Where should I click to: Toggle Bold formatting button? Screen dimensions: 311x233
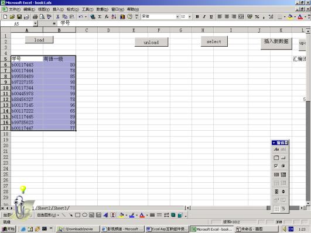(x=197, y=17)
